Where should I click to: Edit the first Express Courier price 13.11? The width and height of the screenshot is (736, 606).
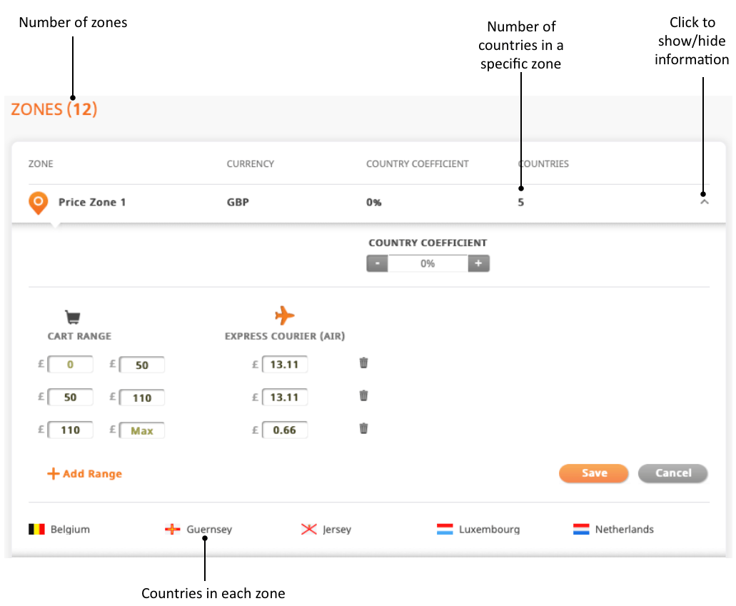pos(284,365)
